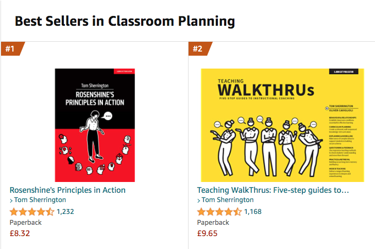
Task: Click the £9.65 price
Action: (208, 233)
